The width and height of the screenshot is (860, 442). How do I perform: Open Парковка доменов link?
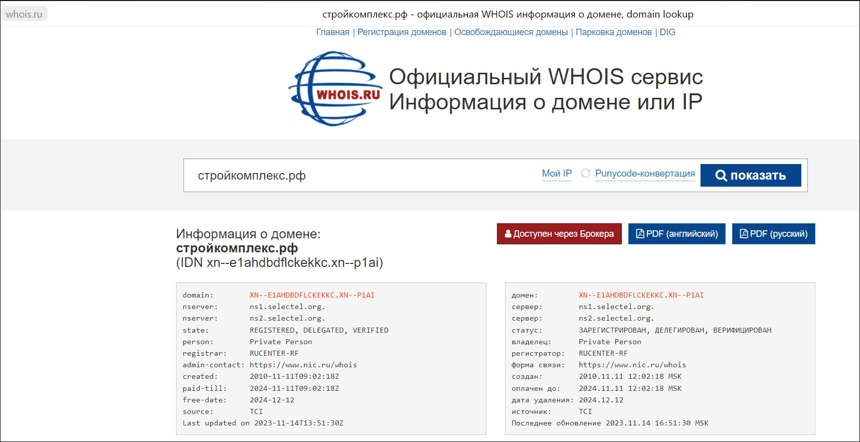point(614,32)
